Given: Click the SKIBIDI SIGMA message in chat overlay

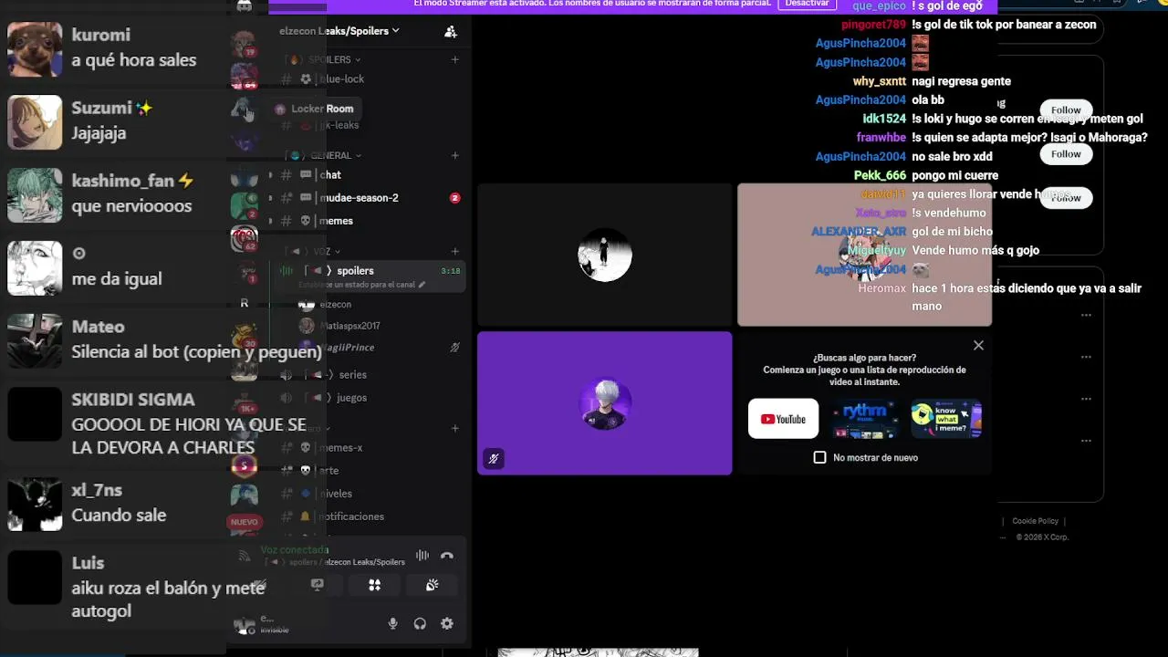Looking at the screenshot, I should [188, 437].
